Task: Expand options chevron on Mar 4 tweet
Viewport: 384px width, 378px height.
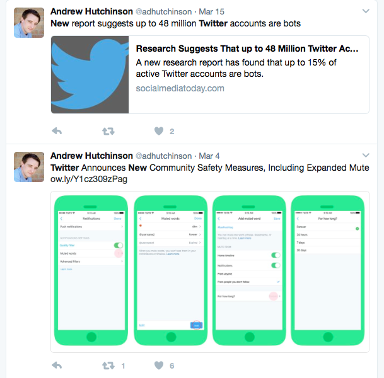Action: (x=366, y=156)
